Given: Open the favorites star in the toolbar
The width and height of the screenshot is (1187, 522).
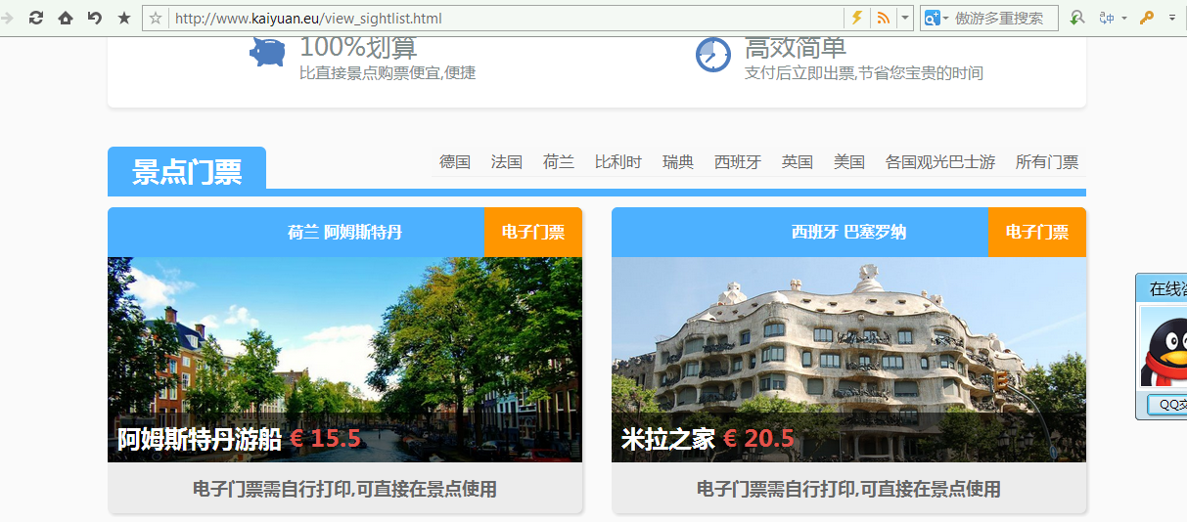Looking at the screenshot, I should [124, 18].
